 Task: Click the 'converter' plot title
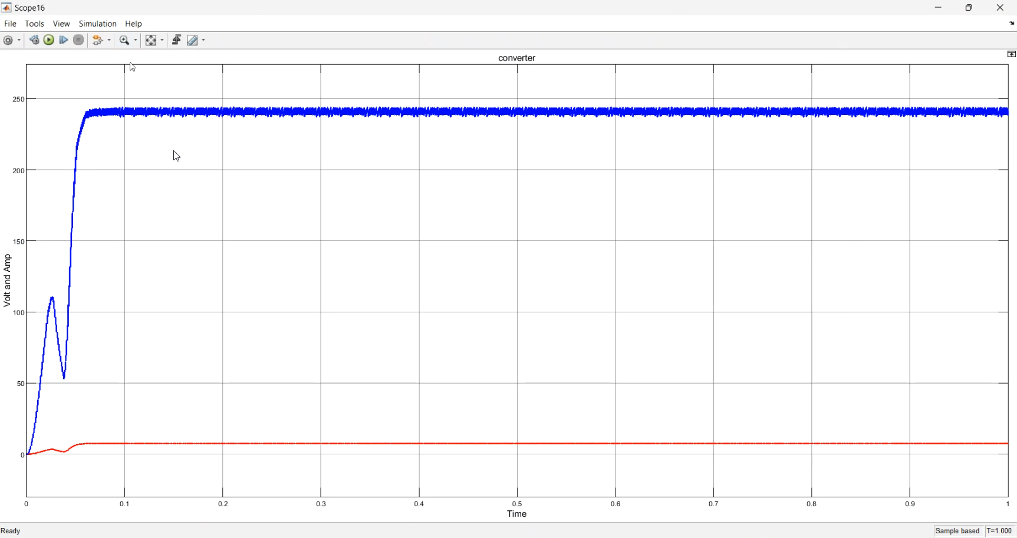(517, 58)
